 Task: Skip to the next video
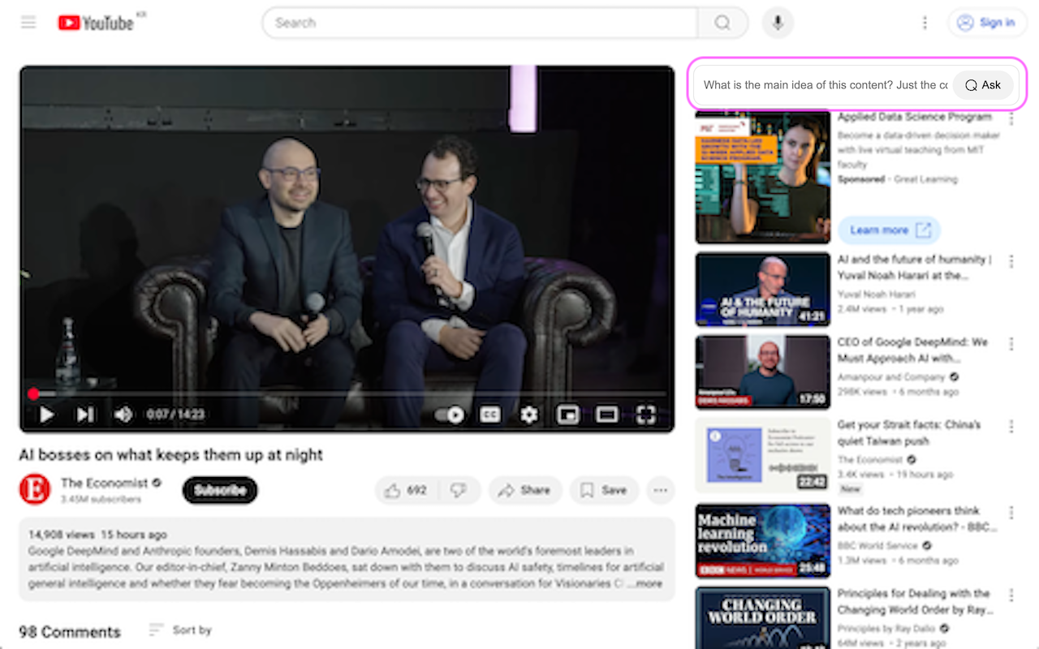tap(84, 415)
